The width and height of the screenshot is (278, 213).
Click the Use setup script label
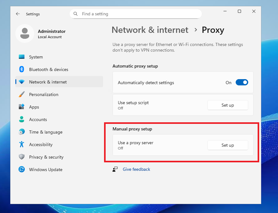pos(133,103)
